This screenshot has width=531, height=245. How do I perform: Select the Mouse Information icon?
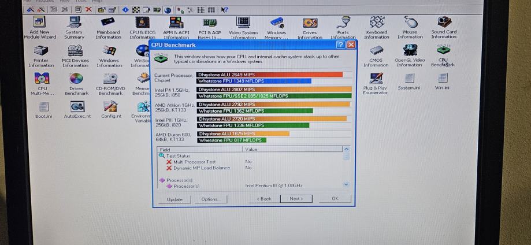coord(410,28)
